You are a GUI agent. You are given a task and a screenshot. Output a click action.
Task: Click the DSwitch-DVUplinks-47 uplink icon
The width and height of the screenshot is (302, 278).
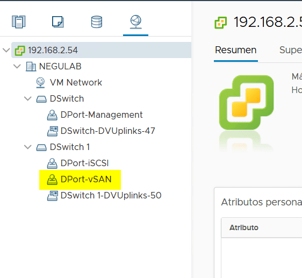[x=52, y=131]
